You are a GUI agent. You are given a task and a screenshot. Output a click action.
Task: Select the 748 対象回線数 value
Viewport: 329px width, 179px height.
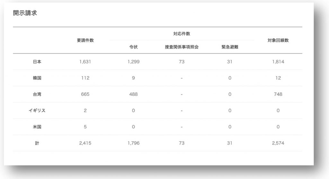[278, 94]
